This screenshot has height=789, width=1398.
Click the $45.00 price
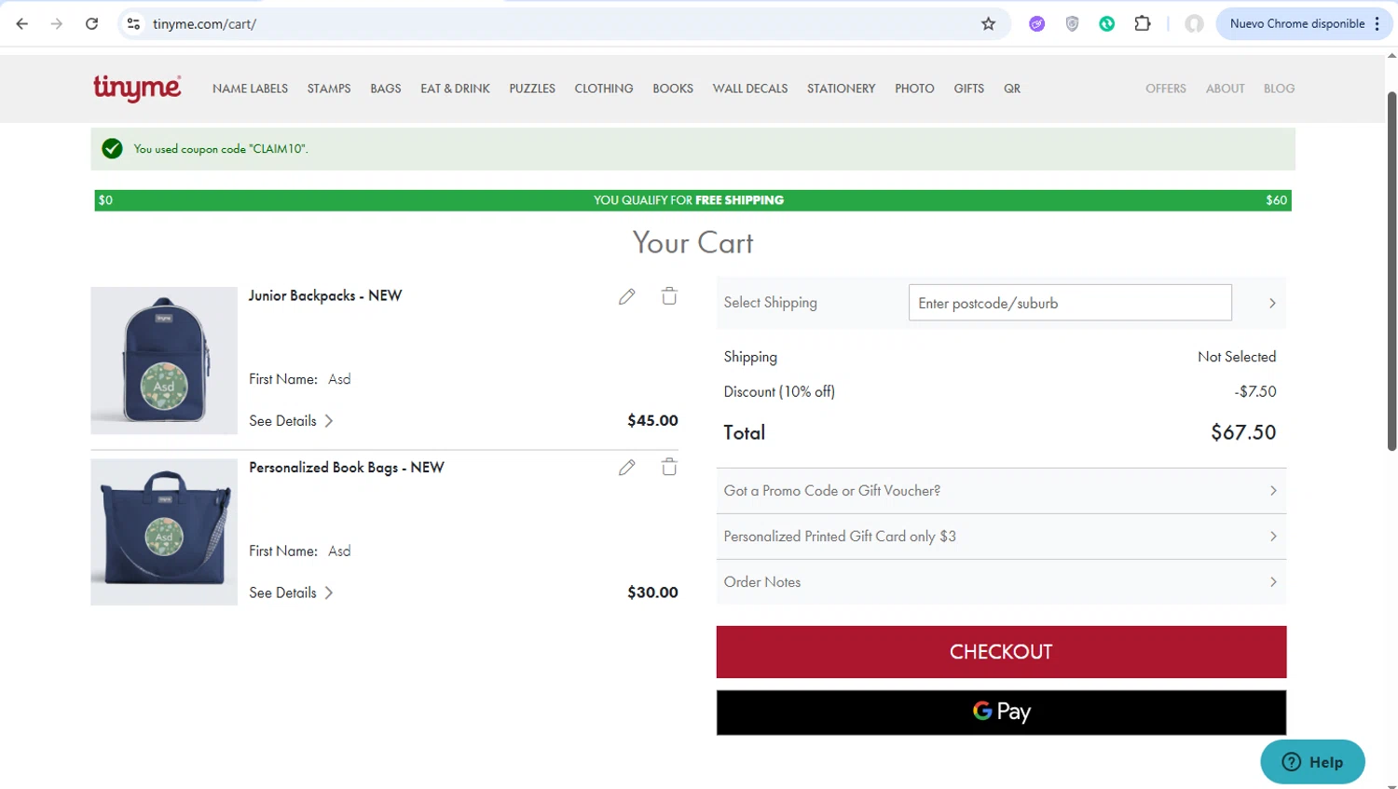(652, 421)
